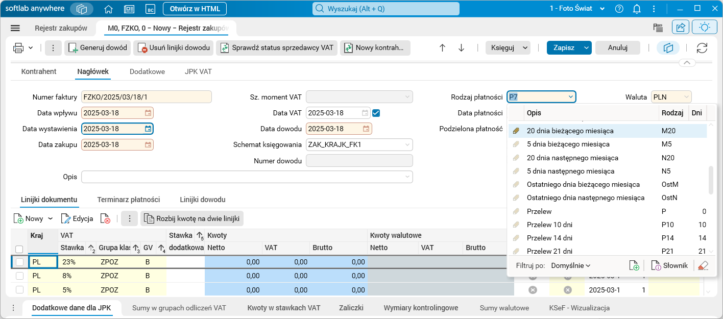Clear filter with eraser icon in dropdown
The height and width of the screenshot is (319, 723).
[703, 265]
